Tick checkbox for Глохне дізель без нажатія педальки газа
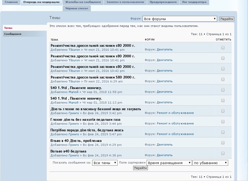 (223, 122)
